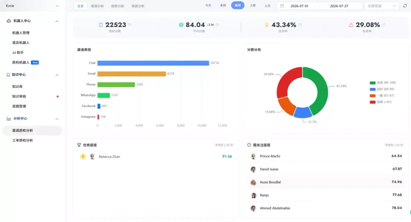This screenshot has width=411, height=222.
Task: Click the refresh icon at top right
Action: (x=405, y=6)
